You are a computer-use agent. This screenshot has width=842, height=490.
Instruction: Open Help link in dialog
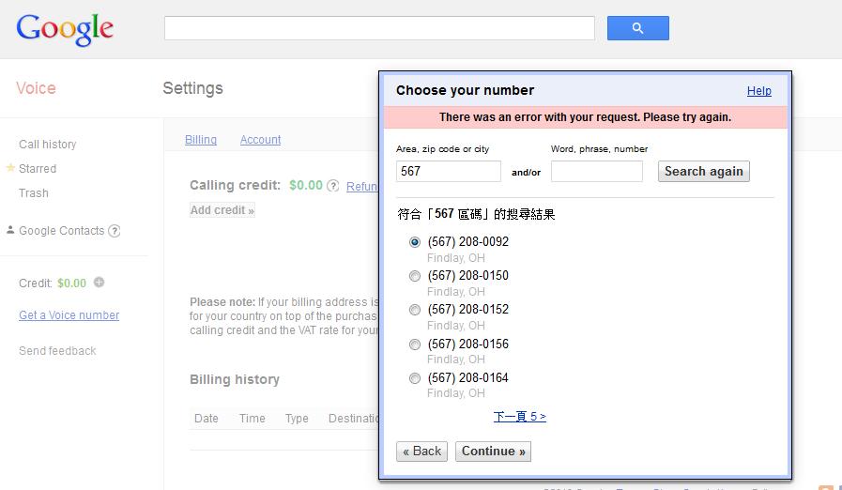tap(759, 91)
